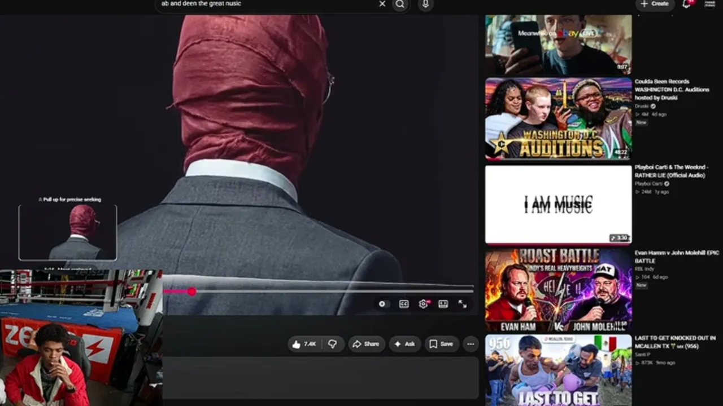Start voice search with the microphone icon

tap(425, 4)
